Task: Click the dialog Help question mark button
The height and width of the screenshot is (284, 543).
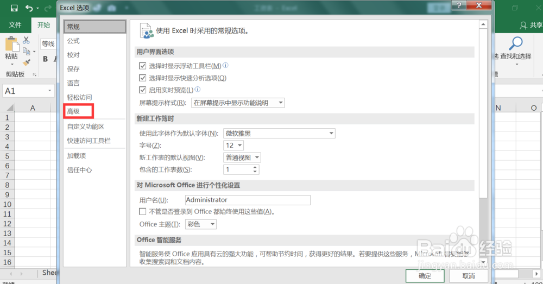Action: [459, 5]
